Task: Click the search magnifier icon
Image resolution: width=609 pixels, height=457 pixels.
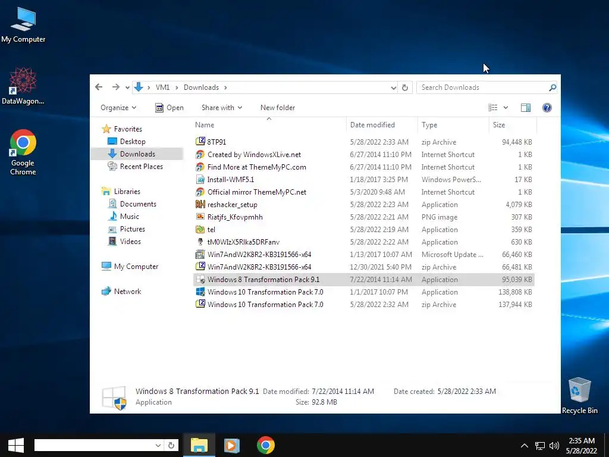Action: click(553, 87)
